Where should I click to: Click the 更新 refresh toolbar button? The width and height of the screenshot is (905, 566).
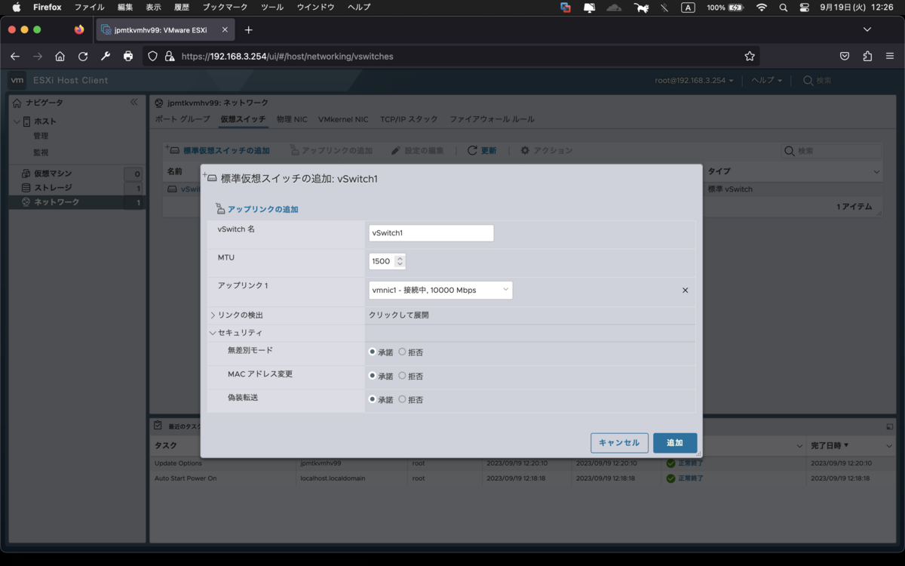pos(482,151)
